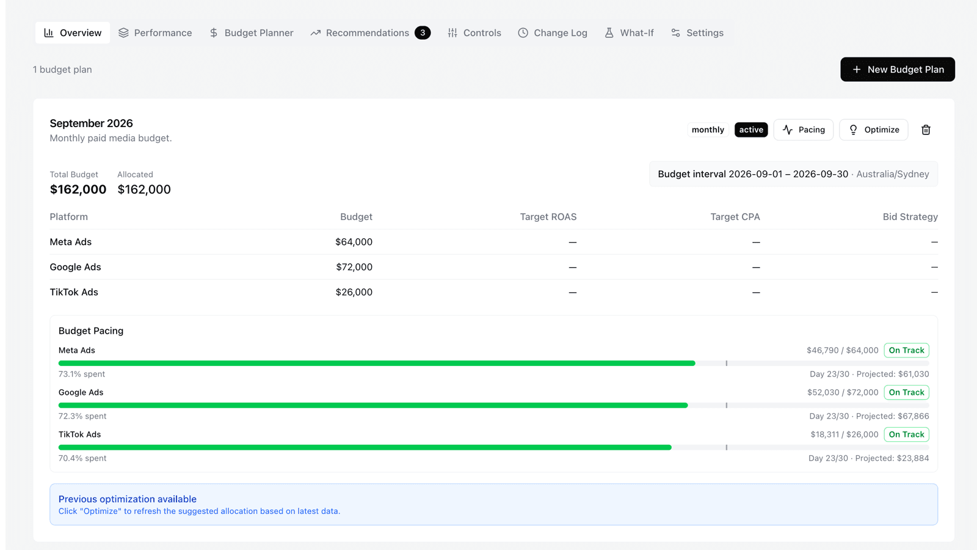The width and height of the screenshot is (977, 550).
Task: Delete the September 2026 plan via trash icon
Action: 926,130
